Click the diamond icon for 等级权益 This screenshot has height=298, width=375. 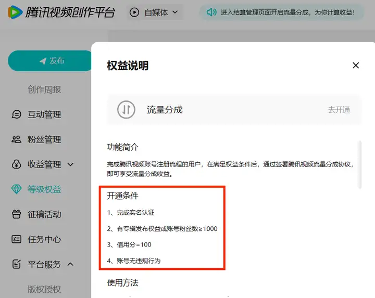tap(17, 189)
